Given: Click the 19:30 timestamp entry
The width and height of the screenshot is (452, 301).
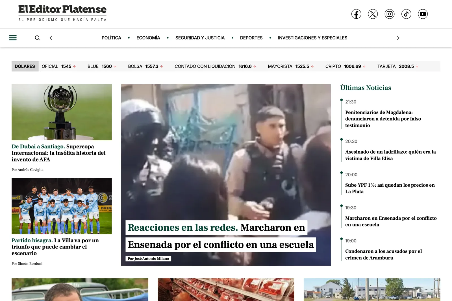Looking at the screenshot, I should click(351, 208).
